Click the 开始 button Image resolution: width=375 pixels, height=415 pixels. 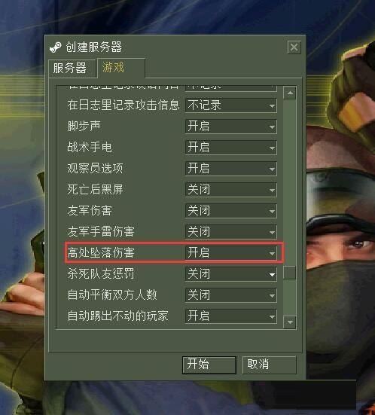pyautogui.click(x=209, y=365)
